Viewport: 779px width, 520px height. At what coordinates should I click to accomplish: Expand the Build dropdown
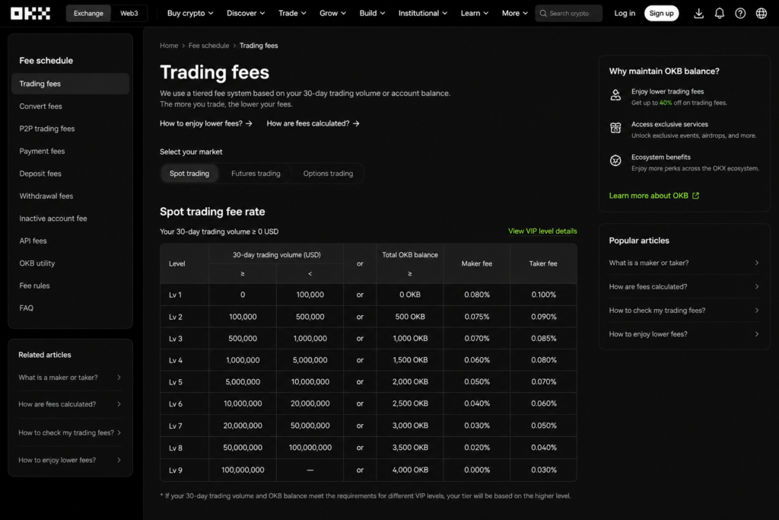click(x=372, y=14)
